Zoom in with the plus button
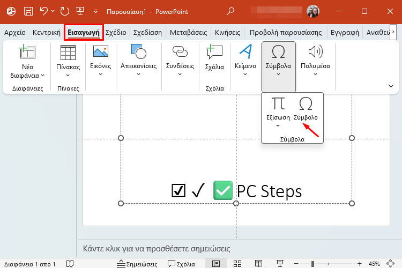 tap(360, 264)
